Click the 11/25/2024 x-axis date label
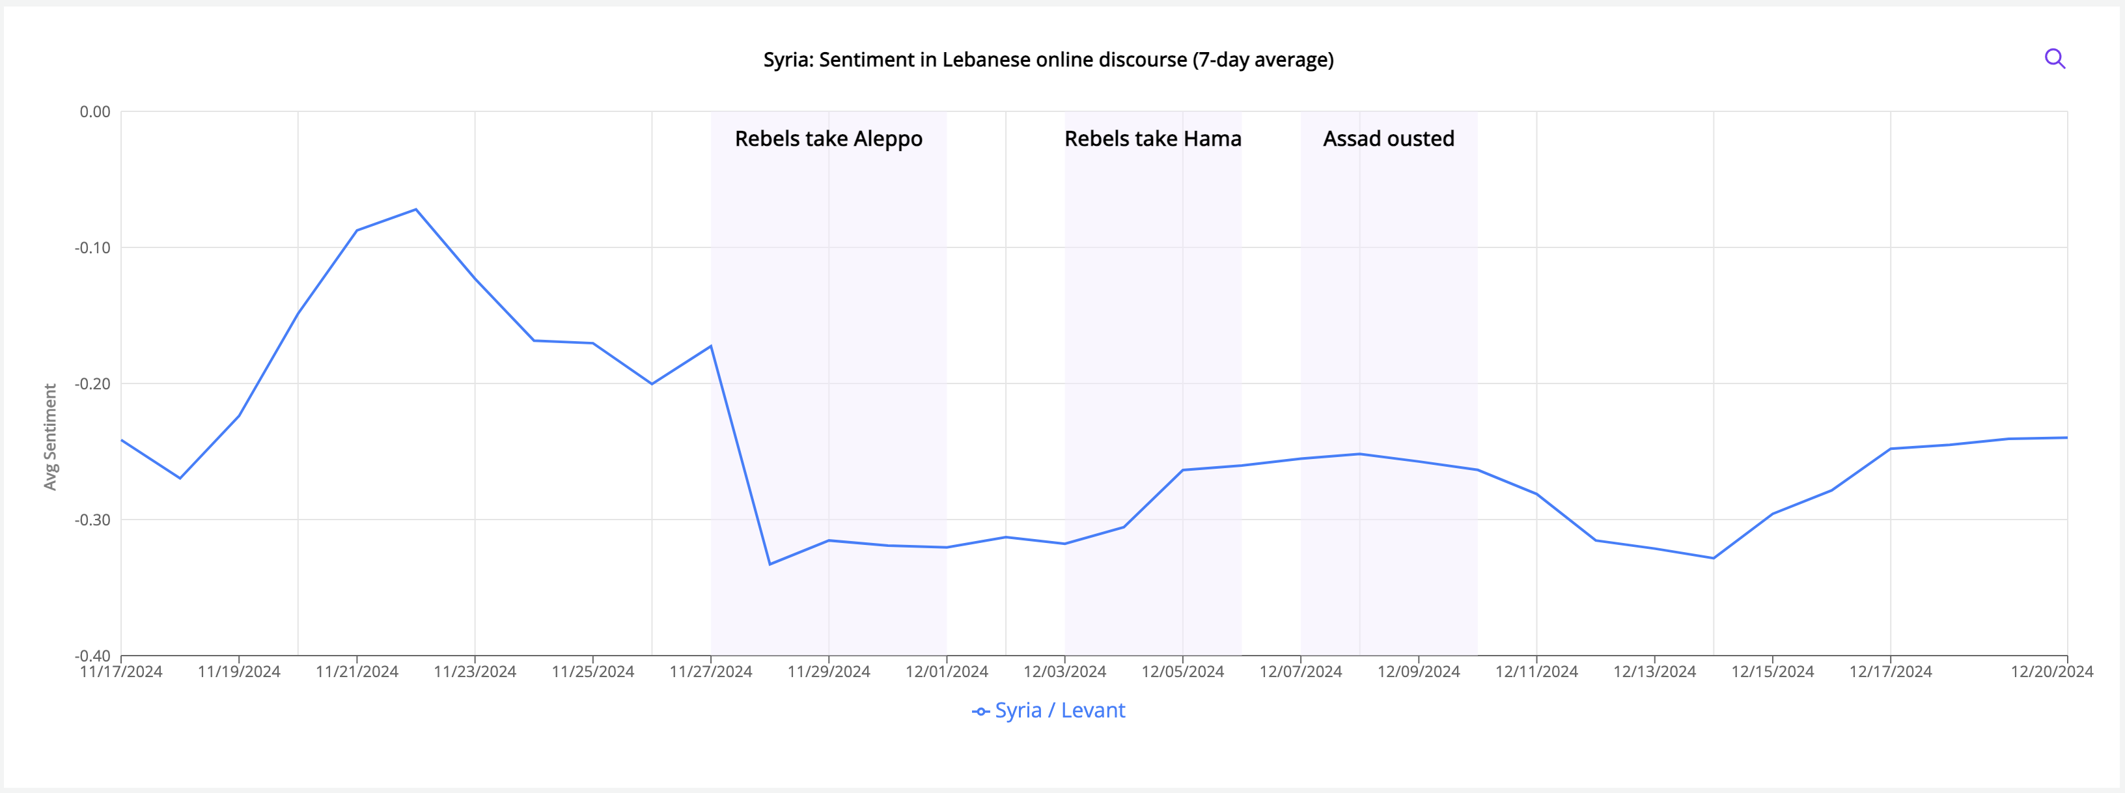 pos(593,672)
